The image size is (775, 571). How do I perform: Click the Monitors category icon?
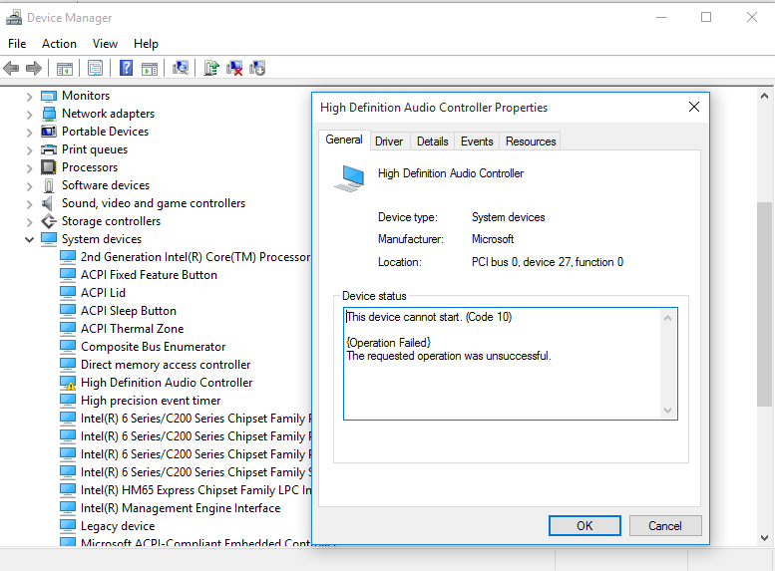click(49, 96)
